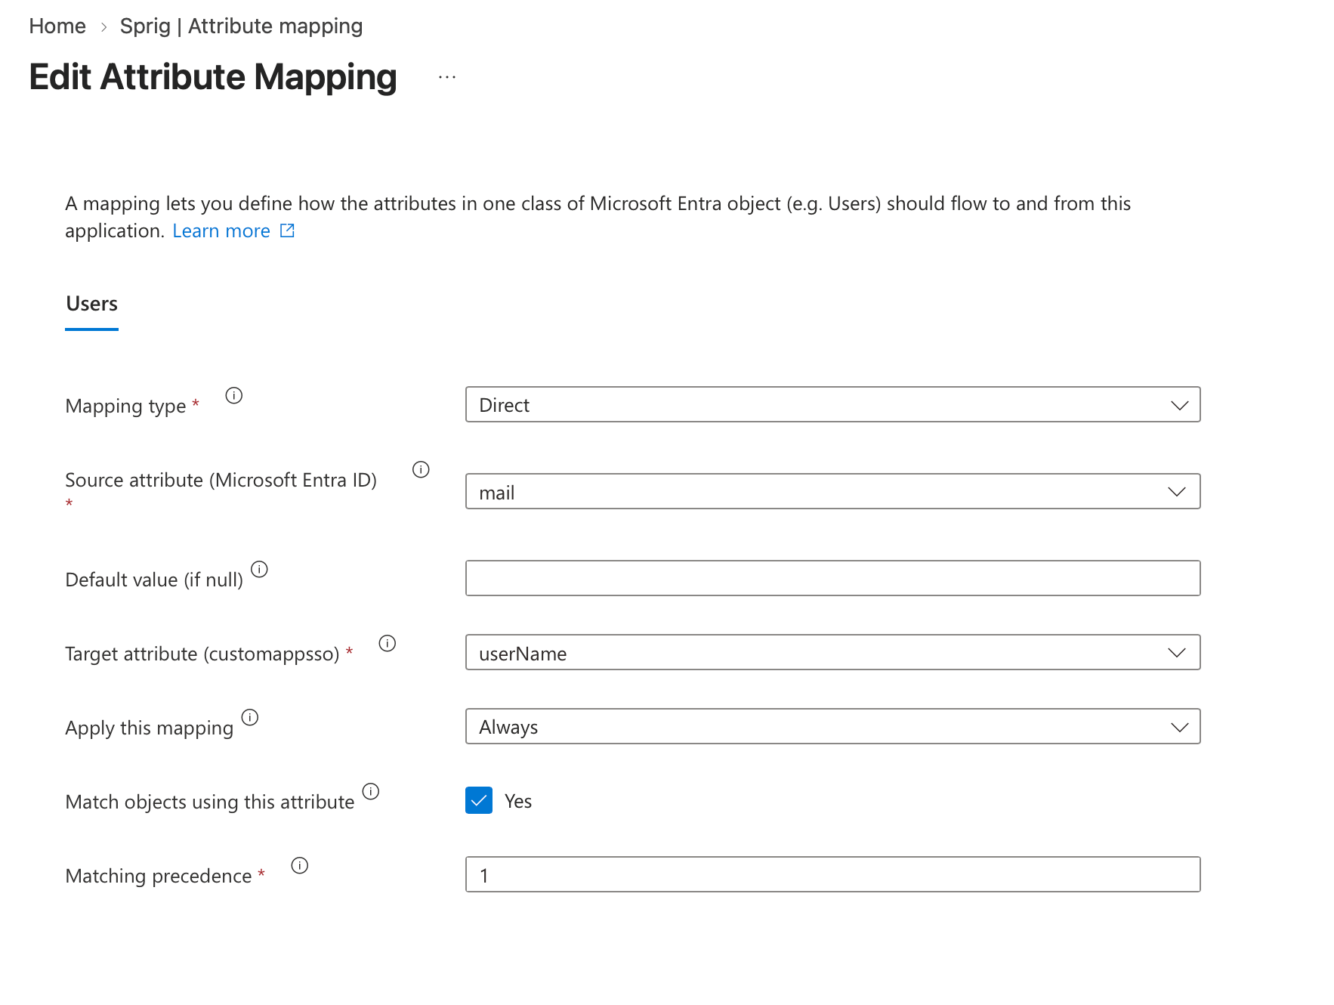Click info icon next to Default value

click(x=259, y=569)
